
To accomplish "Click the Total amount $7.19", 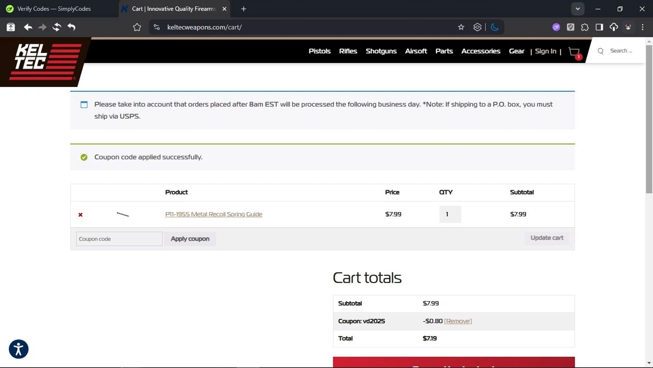I will click(x=430, y=338).
